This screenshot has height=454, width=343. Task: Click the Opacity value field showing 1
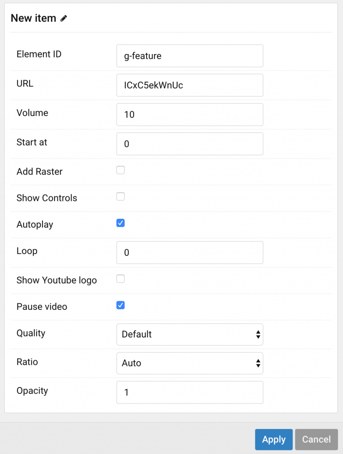click(189, 392)
